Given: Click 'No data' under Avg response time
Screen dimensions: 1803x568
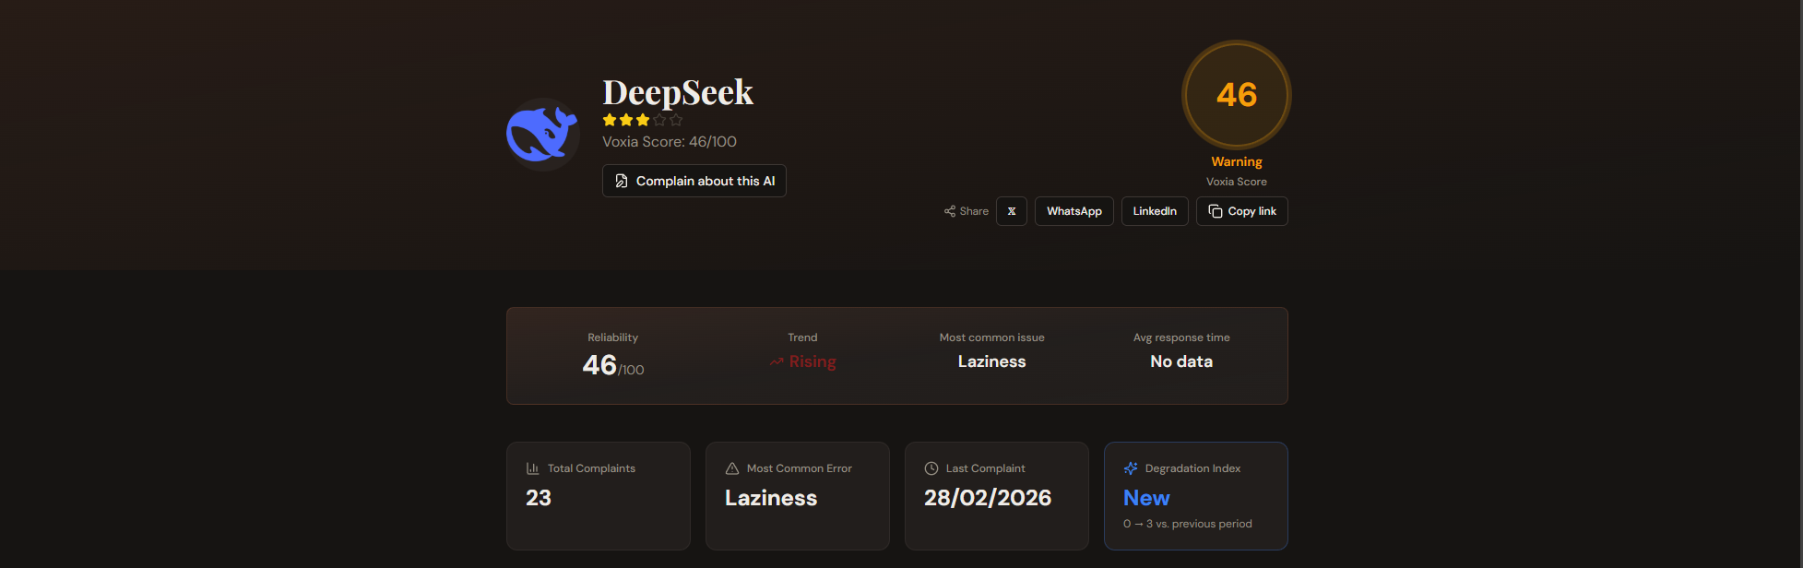Looking at the screenshot, I should pyautogui.click(x=1181, y=361).
